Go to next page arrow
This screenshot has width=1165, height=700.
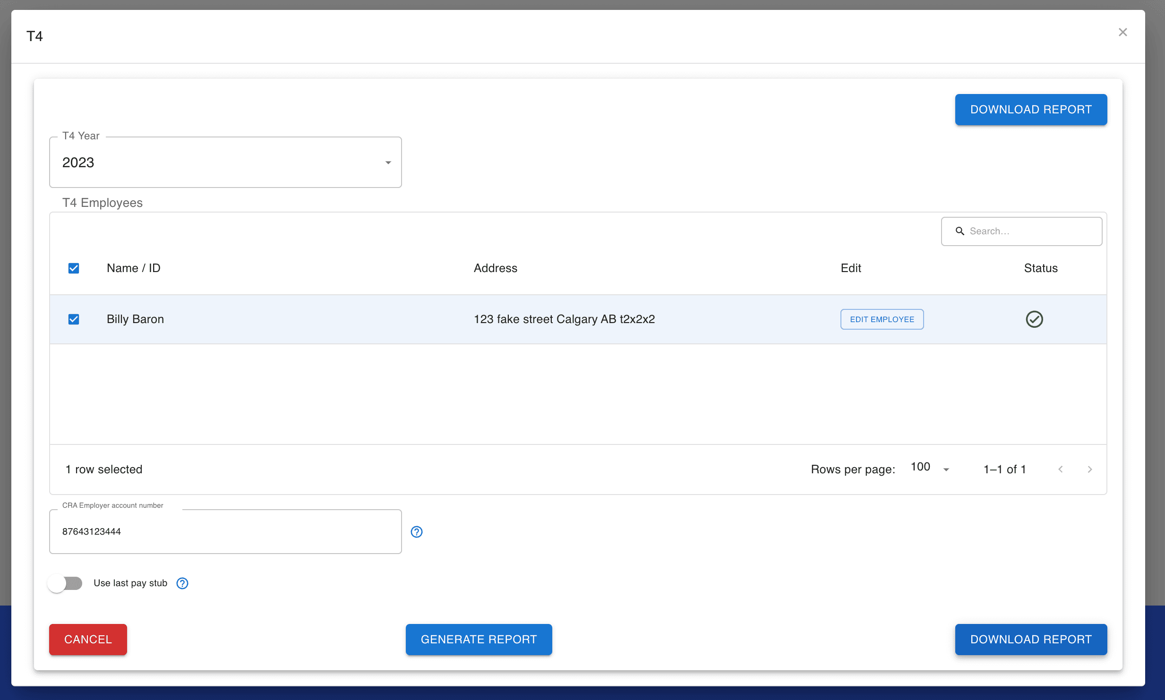1090,469
